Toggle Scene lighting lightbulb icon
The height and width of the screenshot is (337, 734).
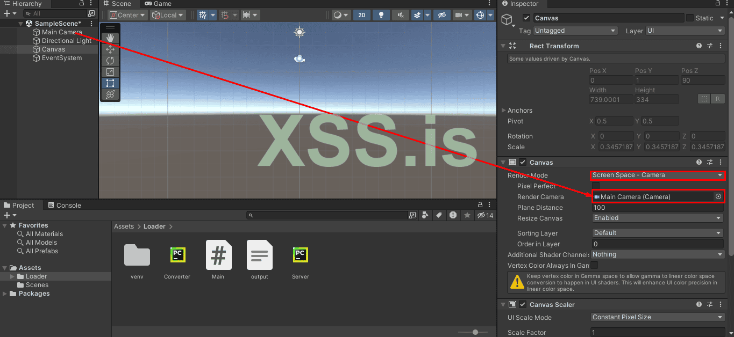(x=381, y=15)
